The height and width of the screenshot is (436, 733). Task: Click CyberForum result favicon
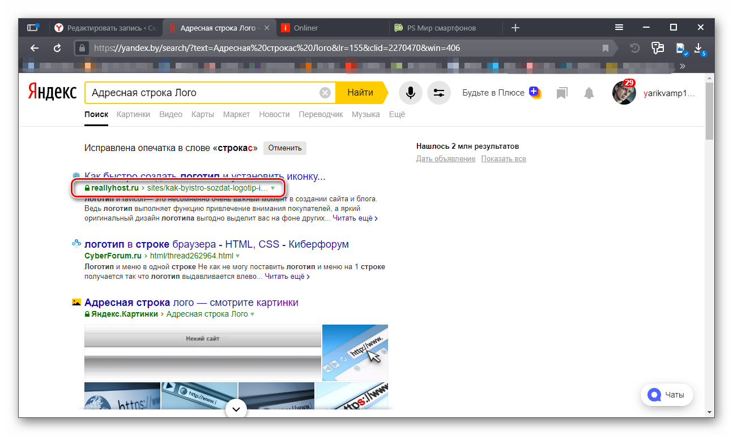click(76, 244)
